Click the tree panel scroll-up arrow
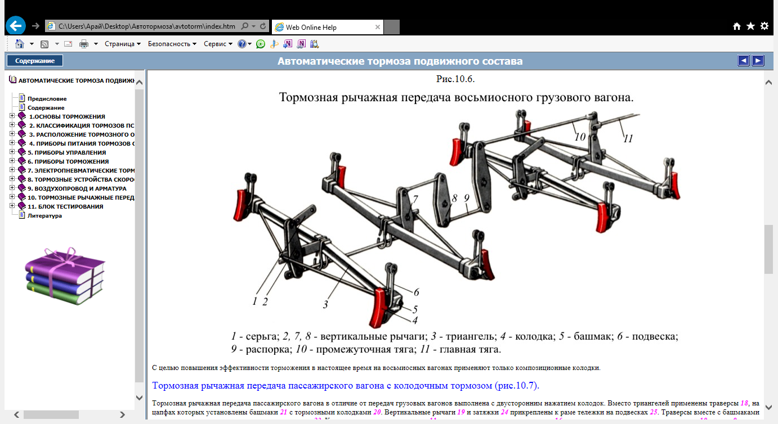 click(140, 83)
